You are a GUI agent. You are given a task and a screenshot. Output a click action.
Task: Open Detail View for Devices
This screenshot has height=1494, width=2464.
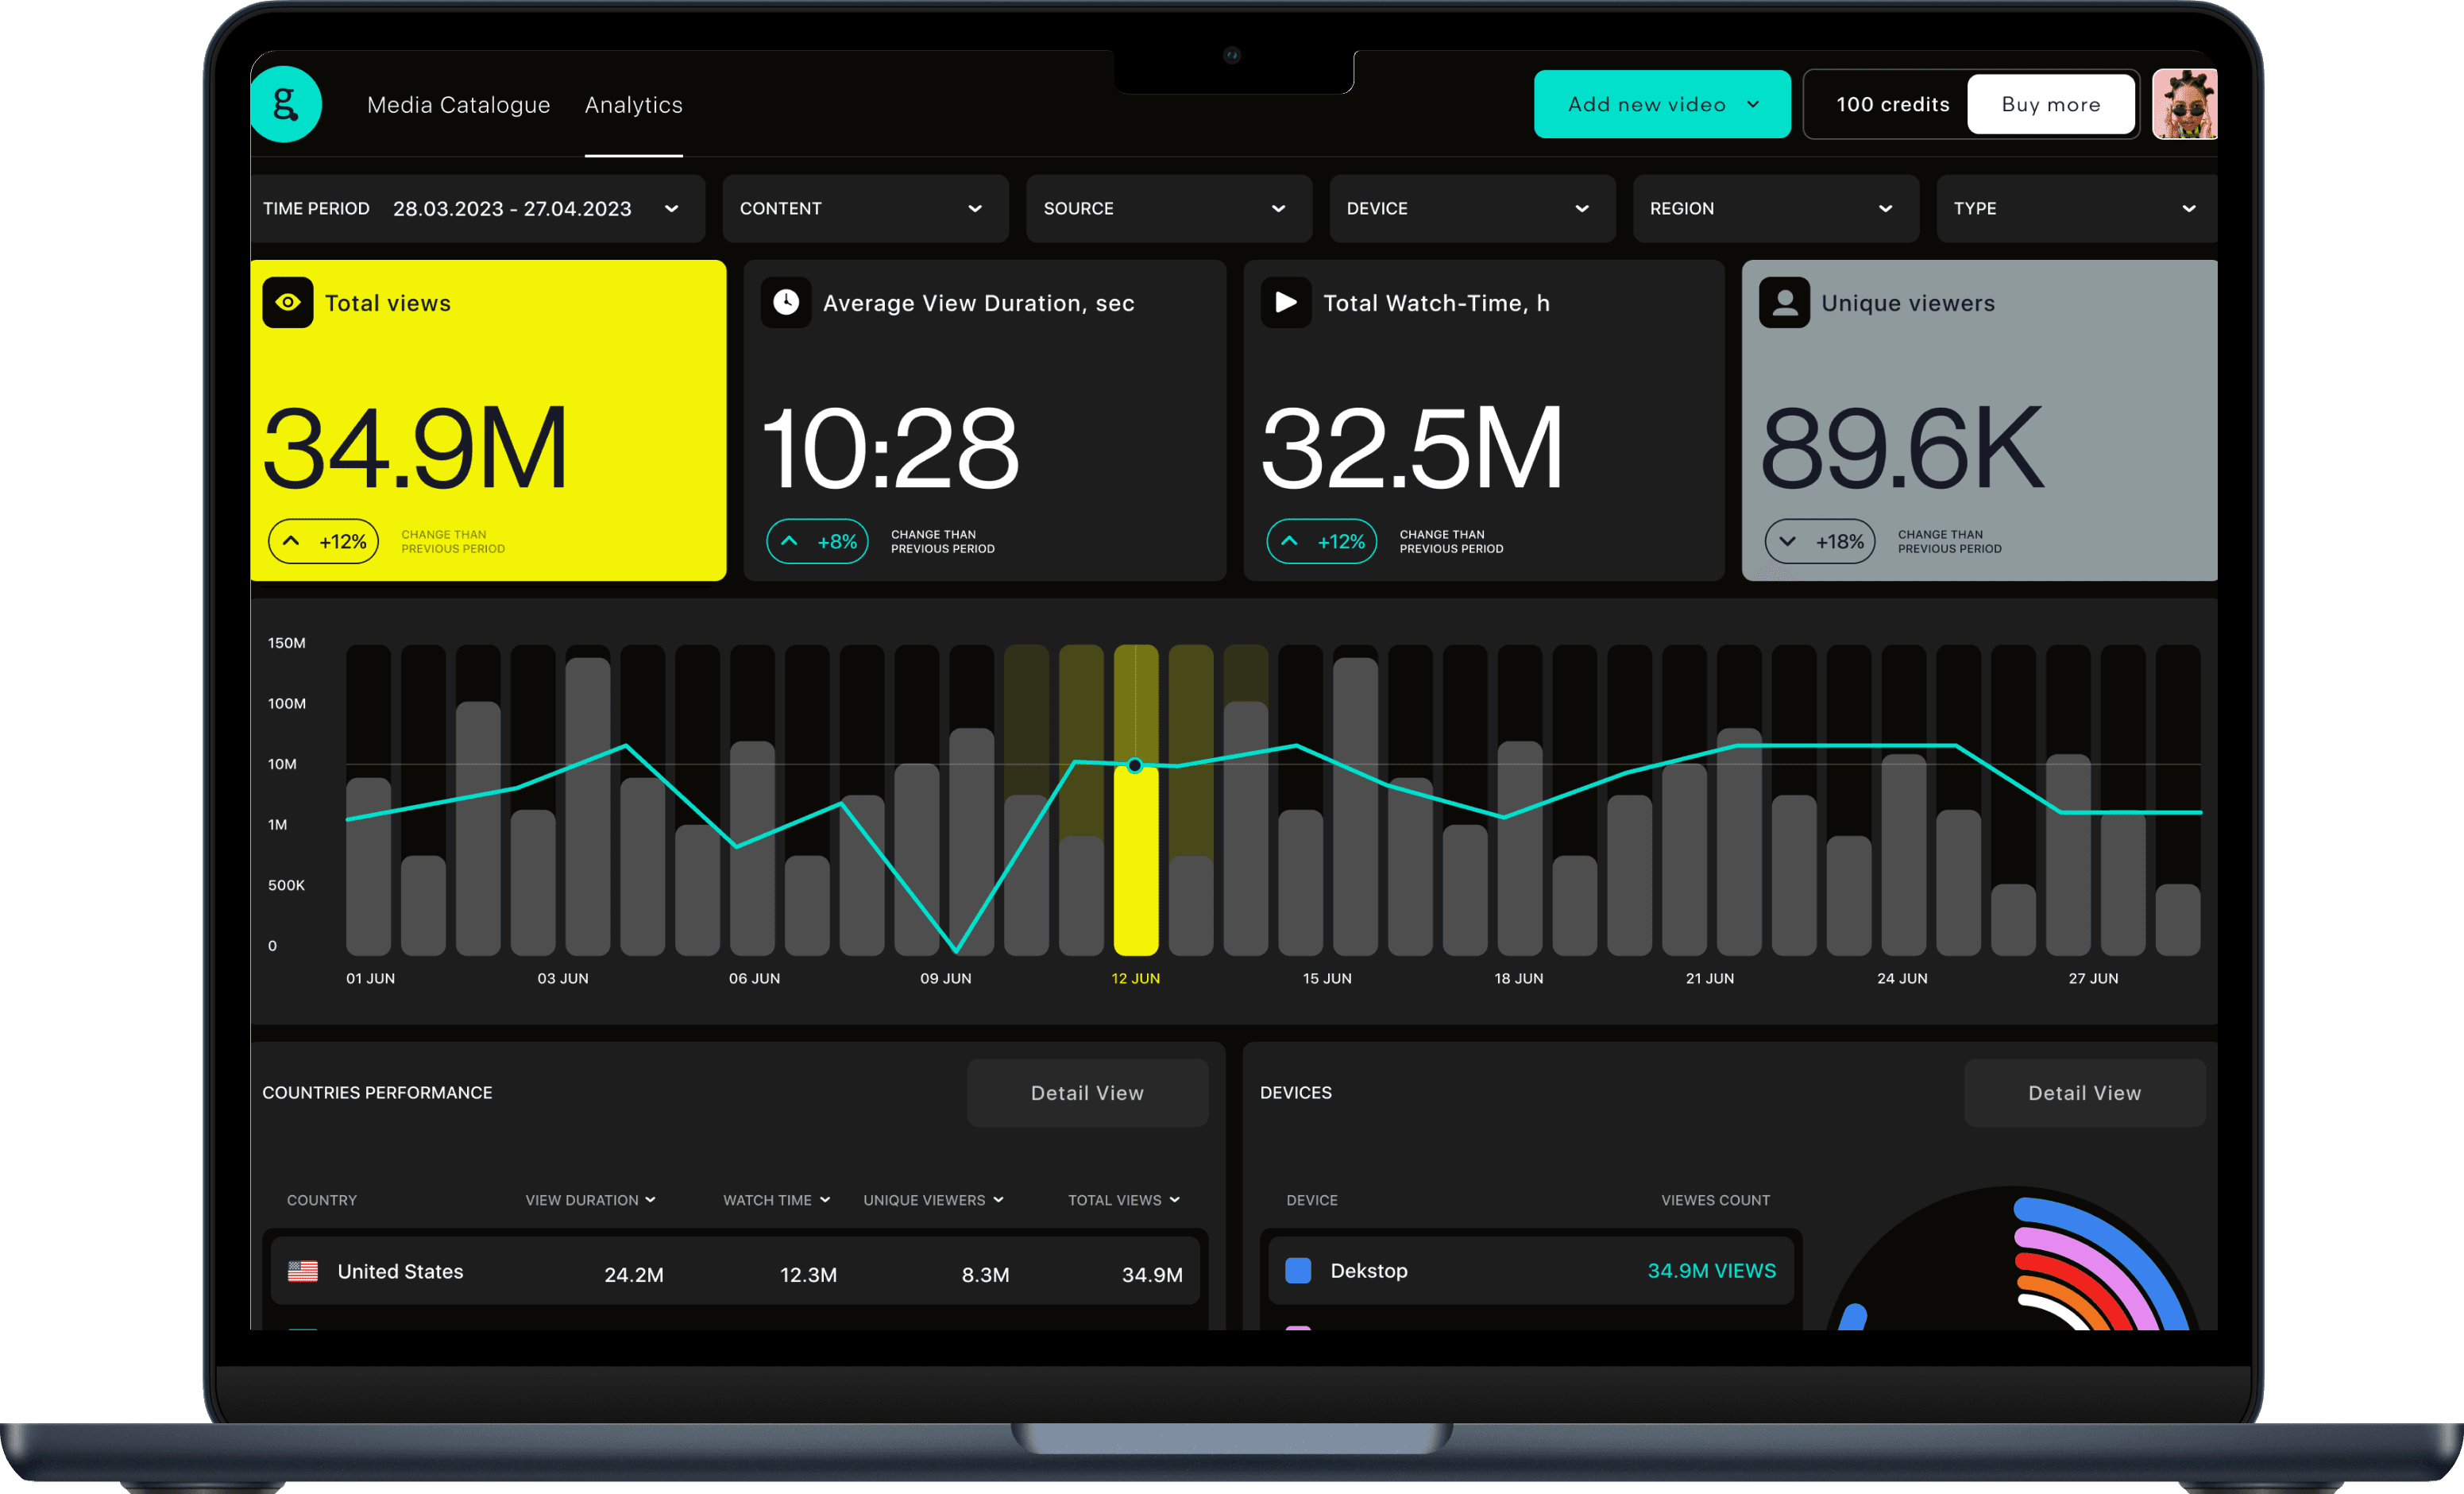pyautogui.click(x=2085, y=1093)
